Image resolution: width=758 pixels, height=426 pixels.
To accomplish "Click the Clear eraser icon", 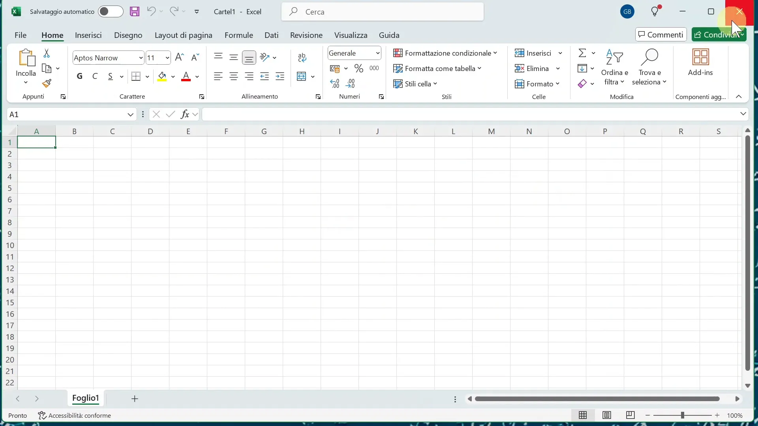I will click(x=583, y=84).
